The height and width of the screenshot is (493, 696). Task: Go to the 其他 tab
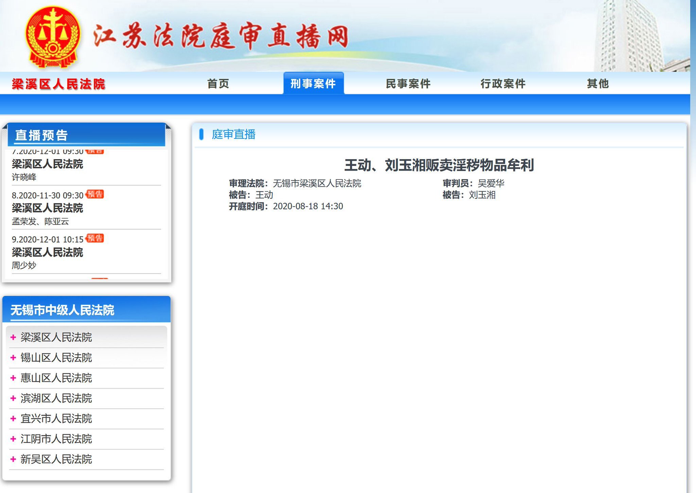(x=598, y=83)
